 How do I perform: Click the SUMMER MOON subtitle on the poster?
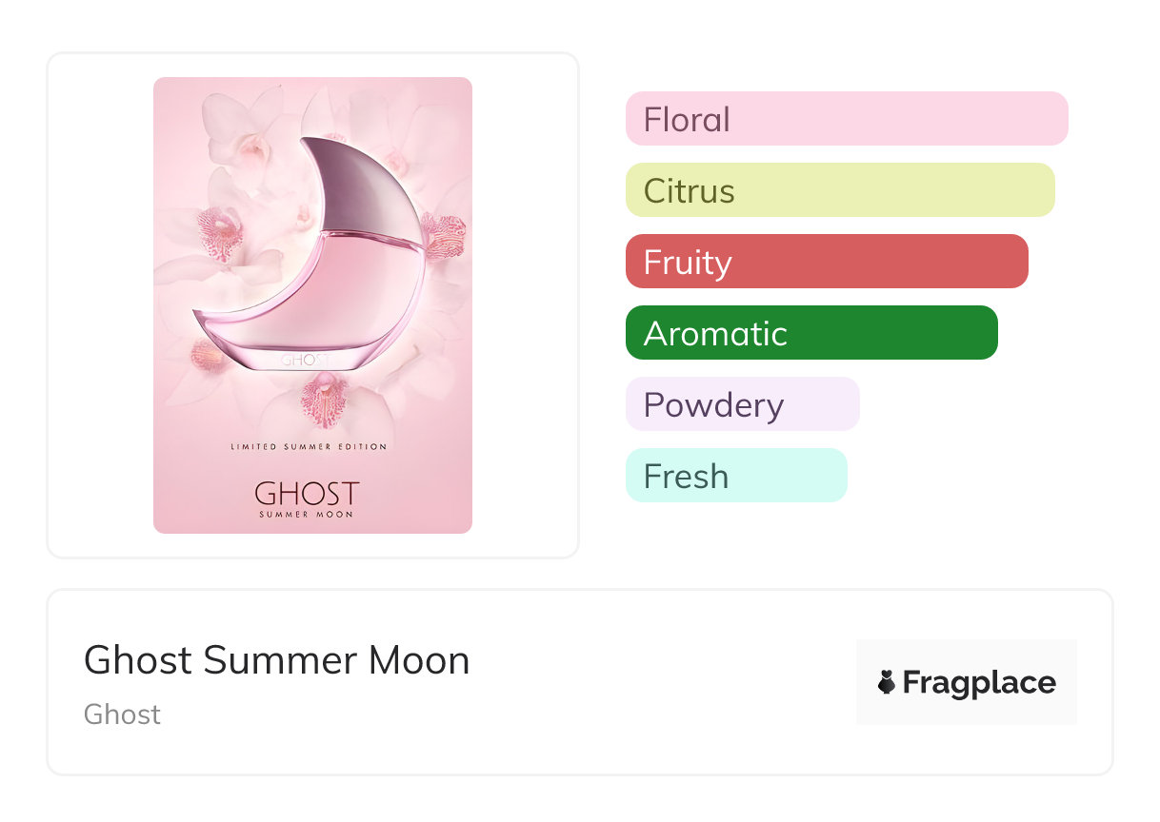coord(307,515)
